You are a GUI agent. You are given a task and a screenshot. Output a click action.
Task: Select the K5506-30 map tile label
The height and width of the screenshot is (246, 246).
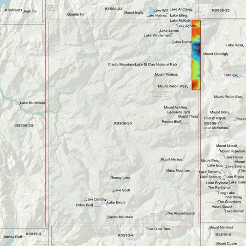[x=123, y=123]
